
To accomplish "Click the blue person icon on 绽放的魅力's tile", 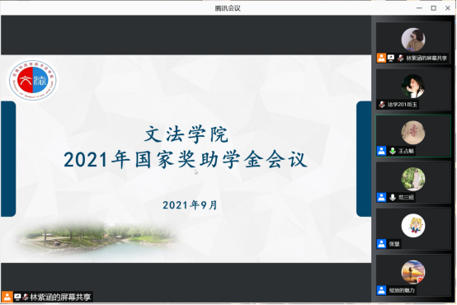I will point(381,290).
